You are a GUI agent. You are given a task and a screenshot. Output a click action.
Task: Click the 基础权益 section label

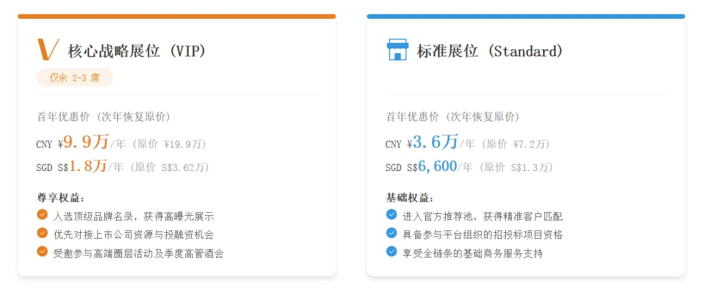click(x=410, y=198)
